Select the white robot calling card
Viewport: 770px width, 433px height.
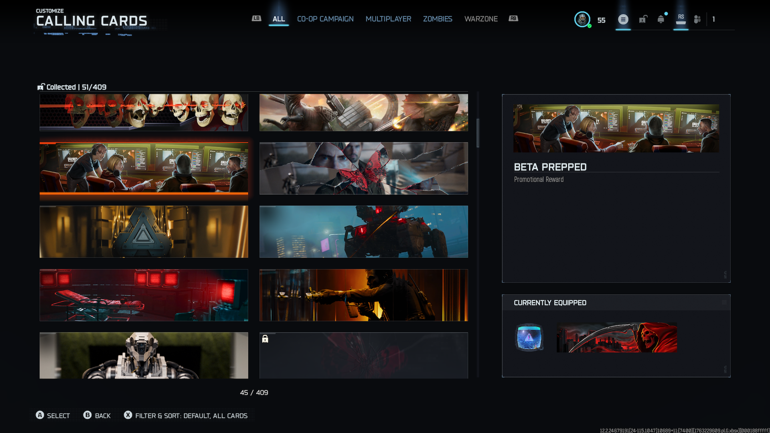point(144,356)
